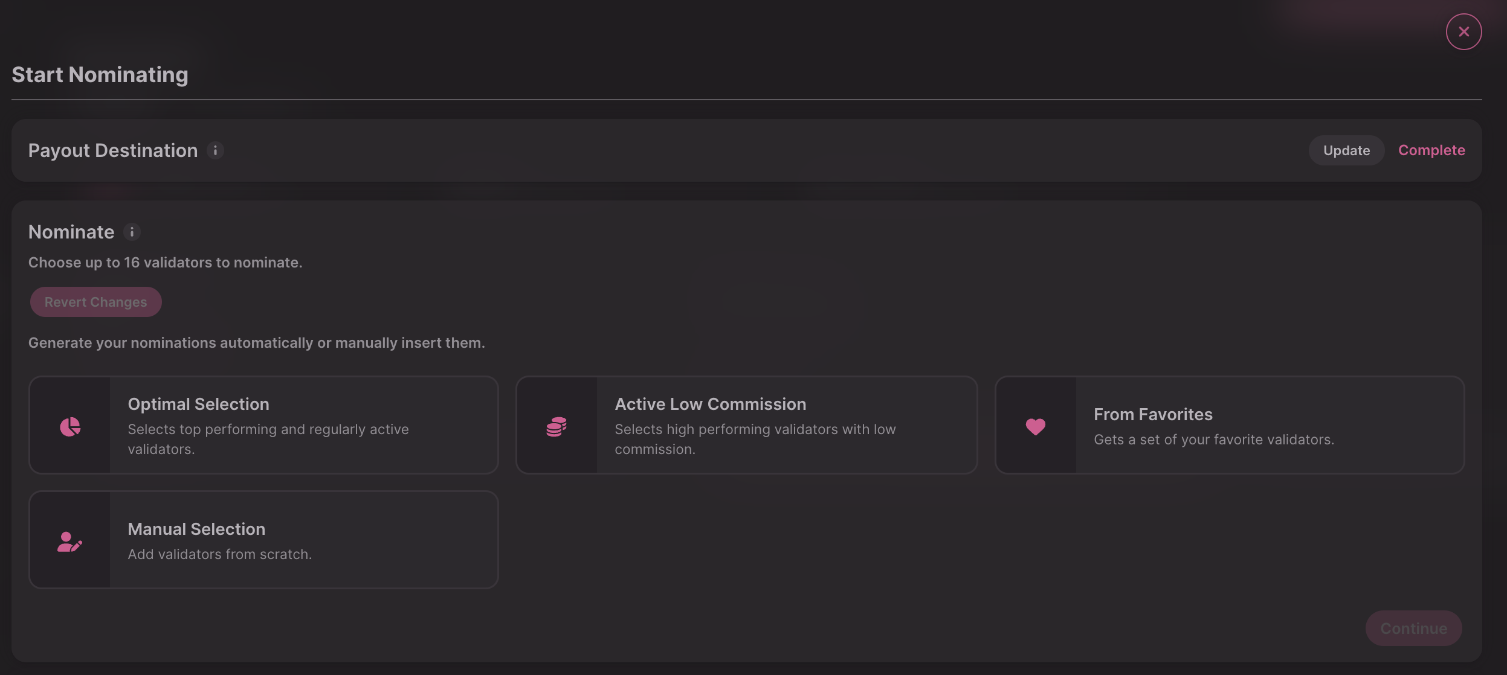The height and width of the screenshot is (675, 1507).
Task: Click the heart icon for Favorites
Action: coord(1035,426)
